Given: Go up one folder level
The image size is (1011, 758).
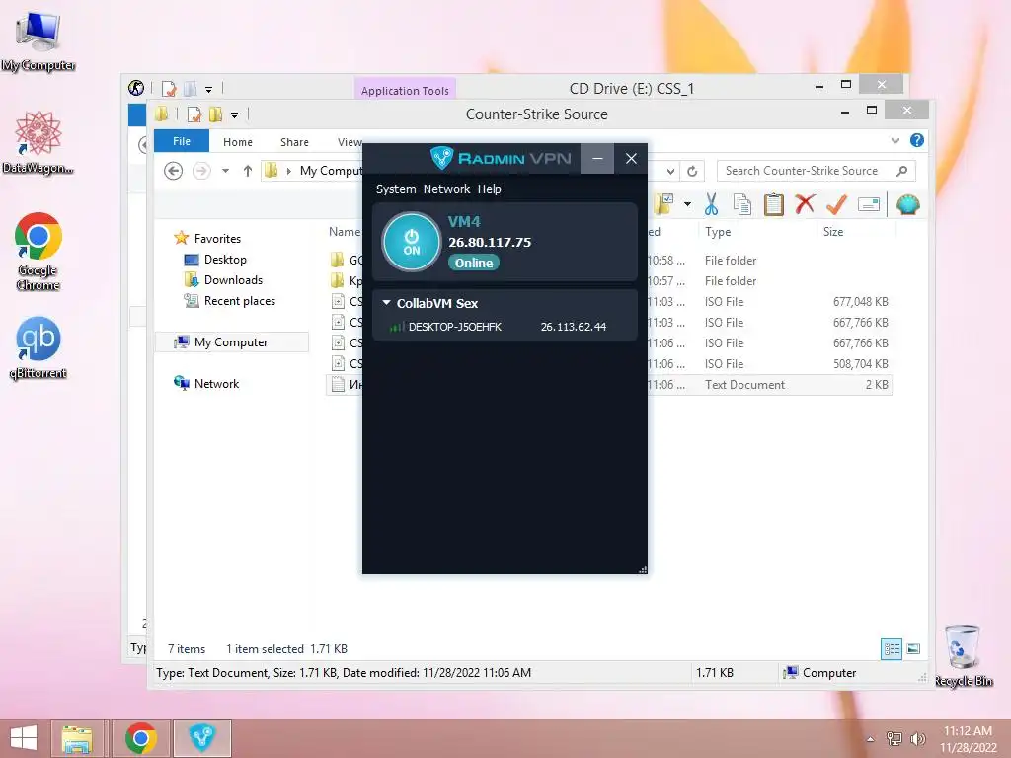Looking at the screenshot, I should (248, 171).
